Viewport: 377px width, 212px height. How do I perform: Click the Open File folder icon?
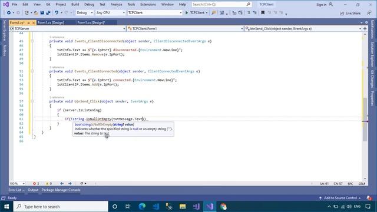[36, 13]
